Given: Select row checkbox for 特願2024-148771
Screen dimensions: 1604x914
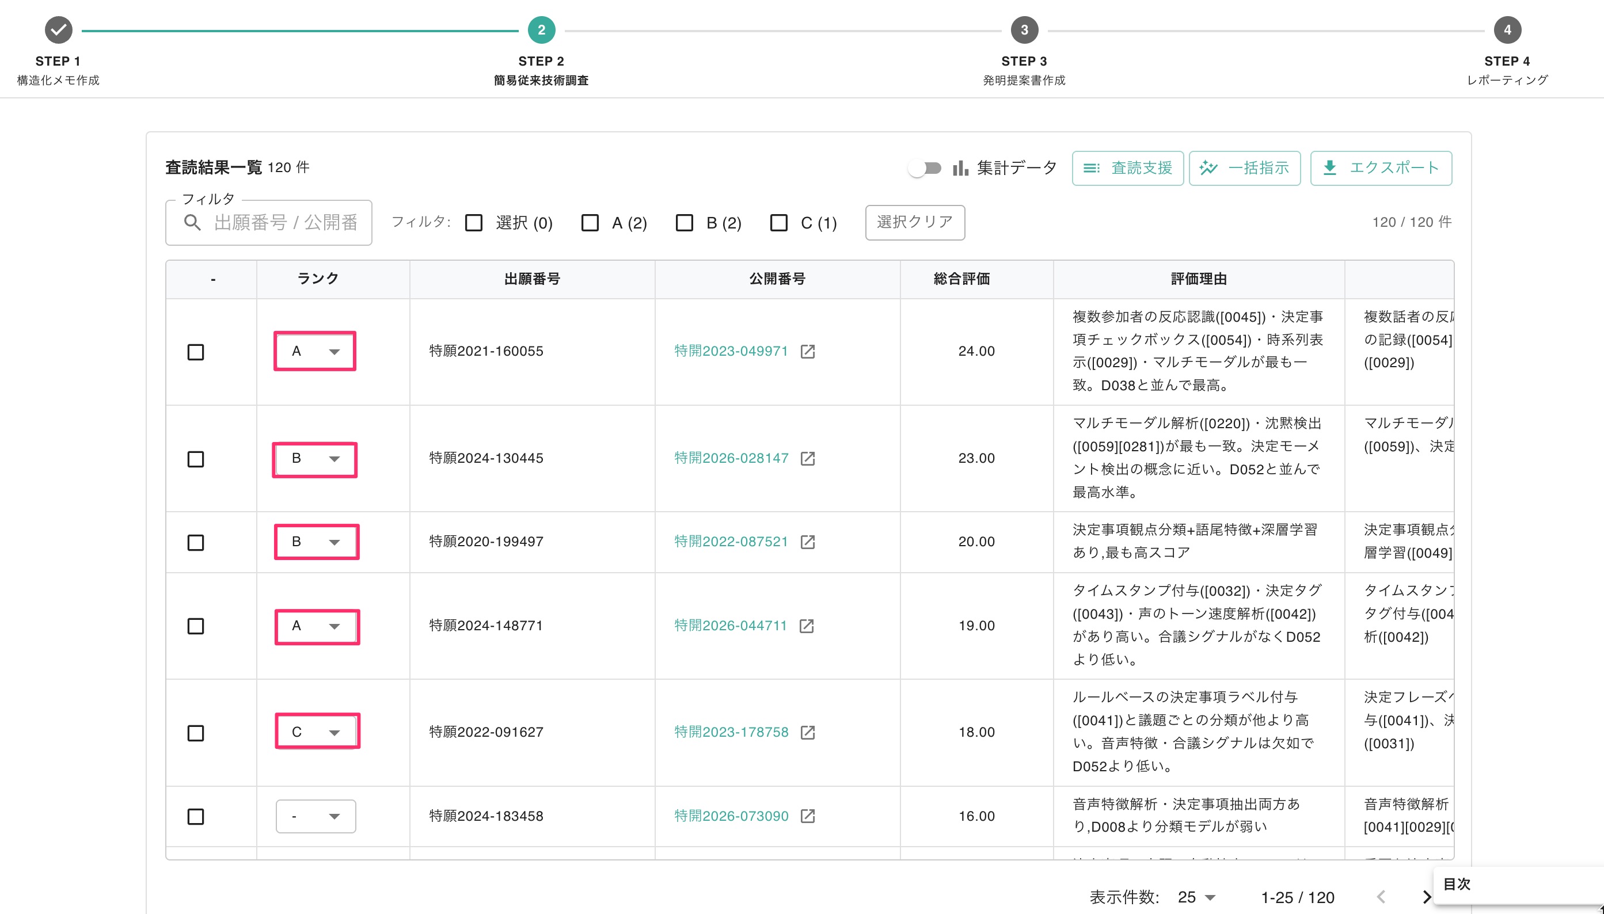Looking at the screenshot, I should coord(196,626).
